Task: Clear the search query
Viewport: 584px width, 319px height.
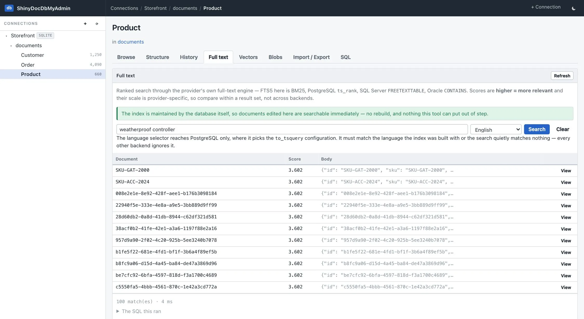Action: 562,129
